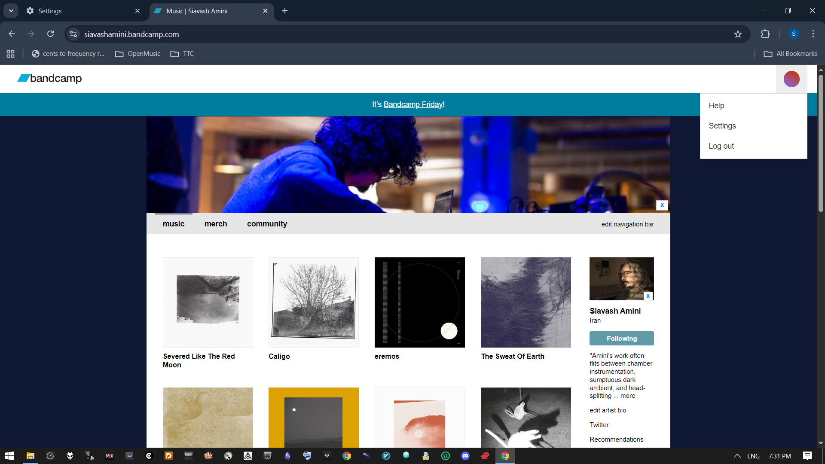Remove artist photo with X icon
The image size is (825, 464).
648,296
